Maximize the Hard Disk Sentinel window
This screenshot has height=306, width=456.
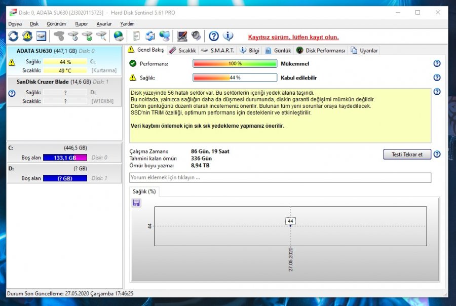click(417, 13)
